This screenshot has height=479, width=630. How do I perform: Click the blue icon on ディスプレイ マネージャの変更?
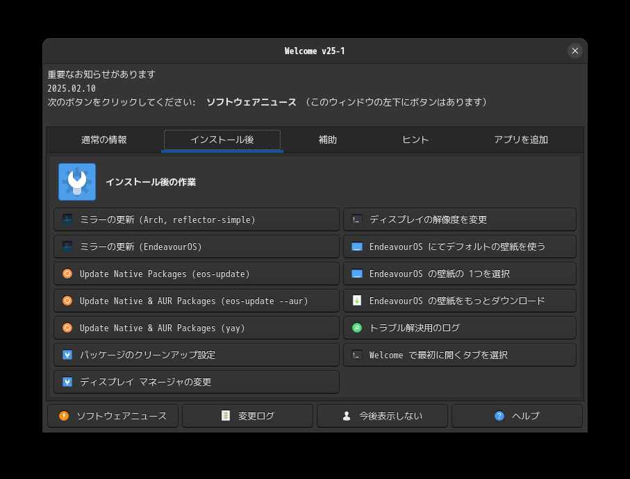pos(67,382)
